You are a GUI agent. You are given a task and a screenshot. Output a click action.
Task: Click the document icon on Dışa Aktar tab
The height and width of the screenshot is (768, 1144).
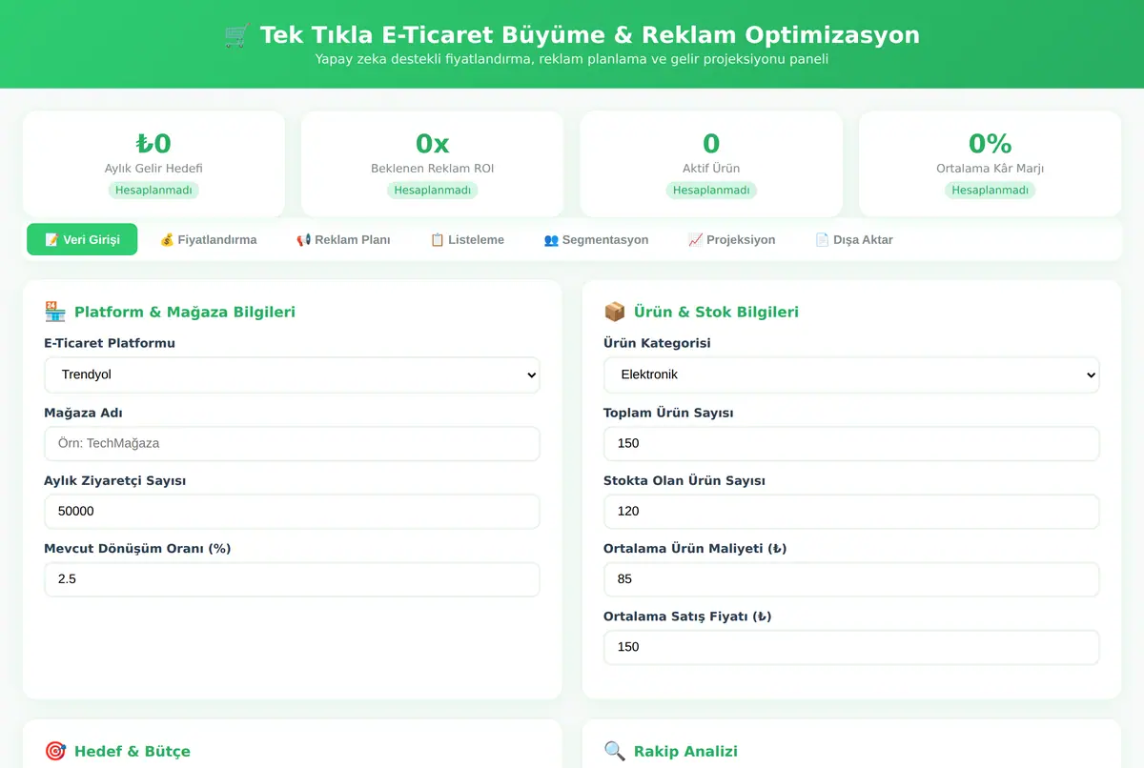click(822, 239)
